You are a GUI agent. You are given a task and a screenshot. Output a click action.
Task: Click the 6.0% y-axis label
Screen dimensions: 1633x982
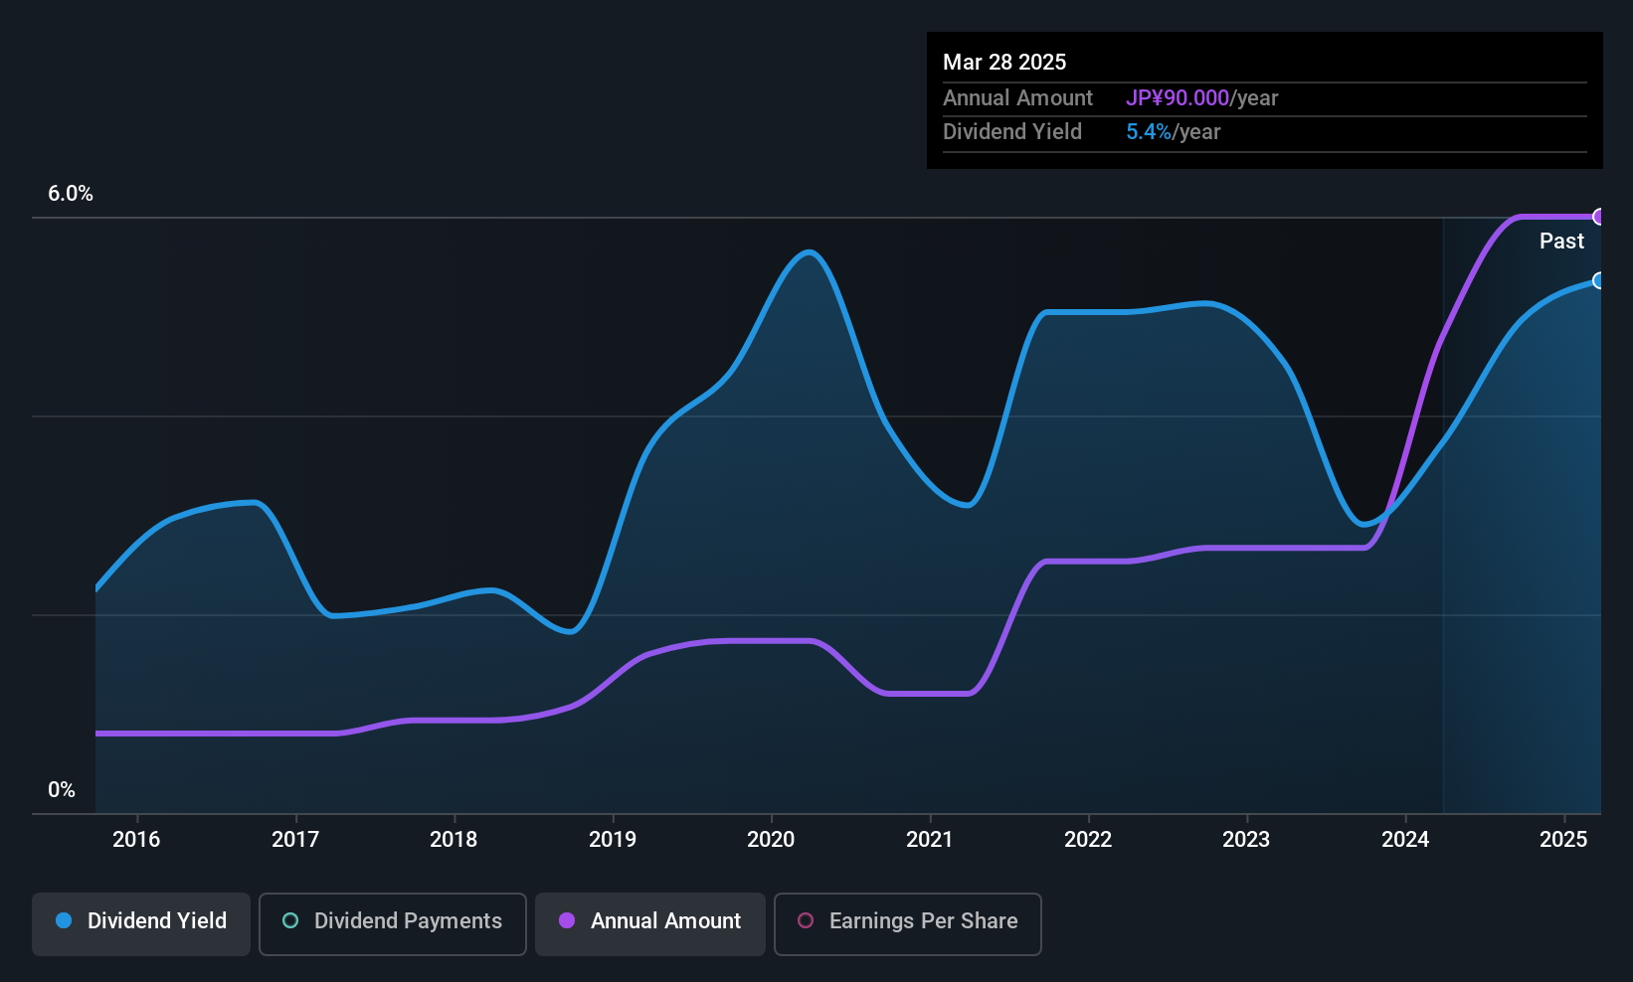[x=71, y=194]
